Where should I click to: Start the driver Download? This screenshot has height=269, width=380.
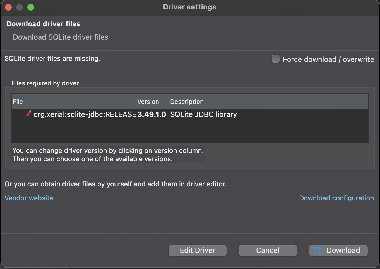pos(338,251)
